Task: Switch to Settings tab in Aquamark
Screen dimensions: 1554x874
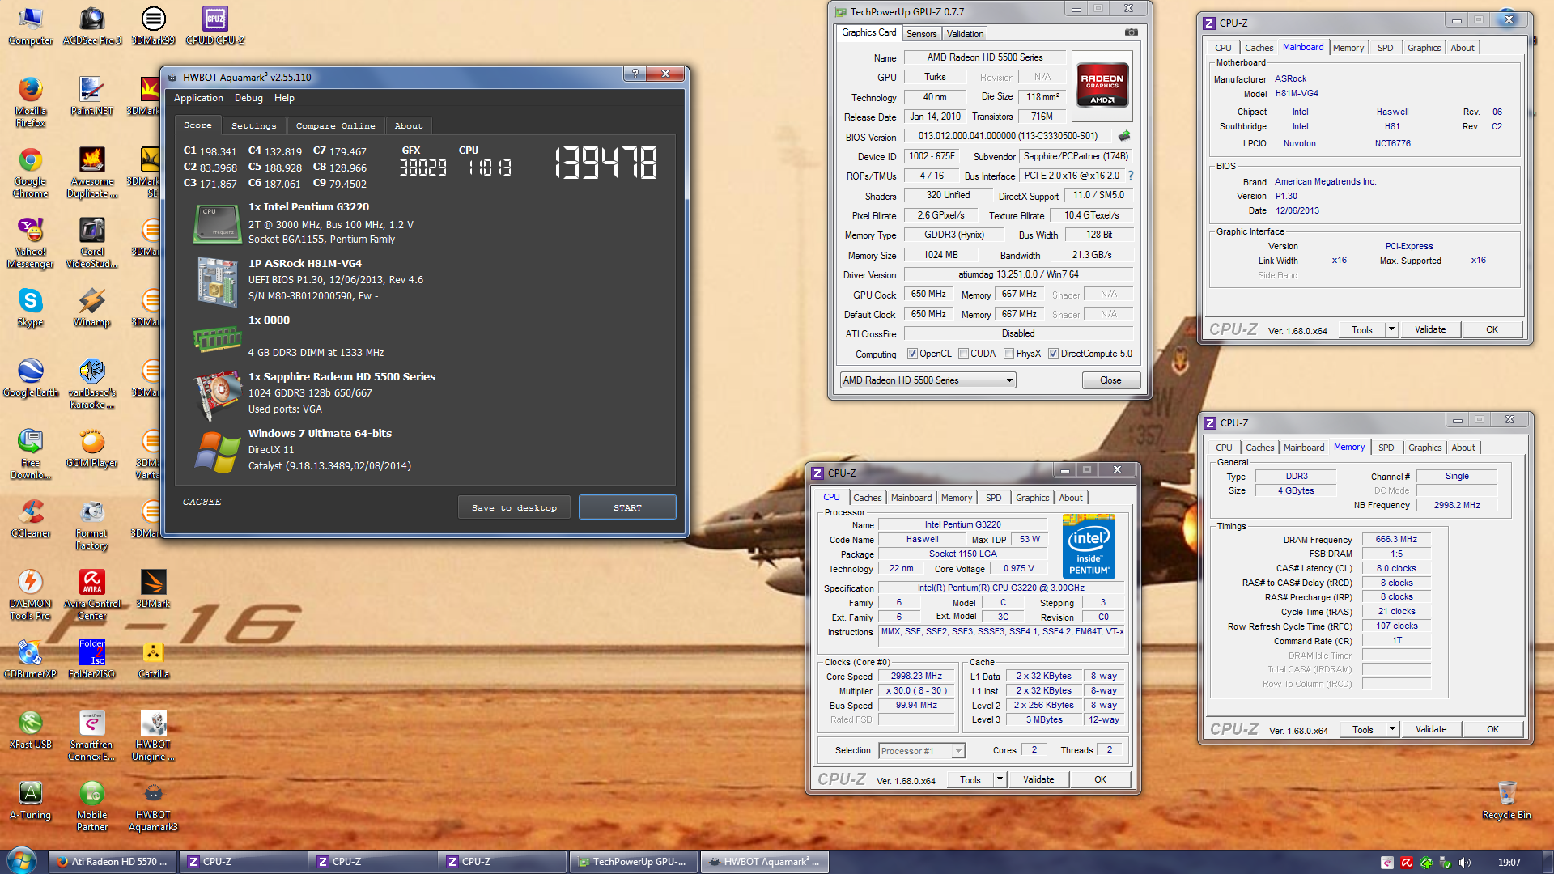Action: (253, 125)
